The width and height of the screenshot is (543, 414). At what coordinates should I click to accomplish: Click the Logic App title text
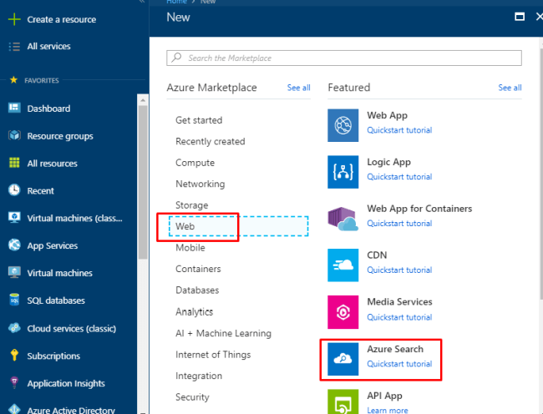click(389, 162)
